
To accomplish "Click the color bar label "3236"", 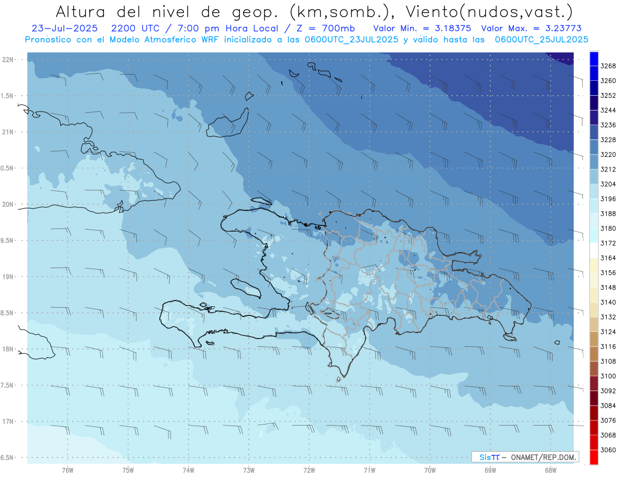I will [x=608, y=125].
